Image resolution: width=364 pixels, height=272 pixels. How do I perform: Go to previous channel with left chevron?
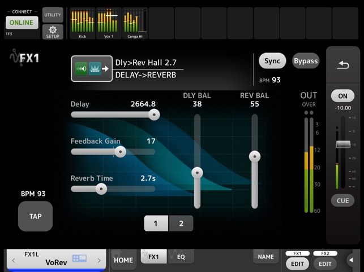[14, 260]
